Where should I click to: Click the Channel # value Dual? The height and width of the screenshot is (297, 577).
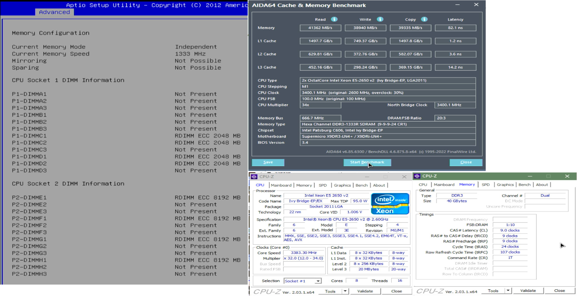545,196
